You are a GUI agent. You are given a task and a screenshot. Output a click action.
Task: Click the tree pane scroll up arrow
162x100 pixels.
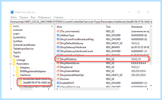click(x=52, y=26)
